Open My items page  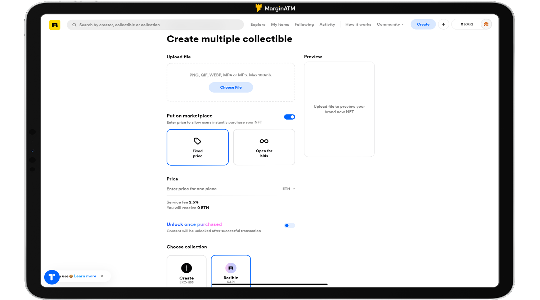(x=280, y=24)
